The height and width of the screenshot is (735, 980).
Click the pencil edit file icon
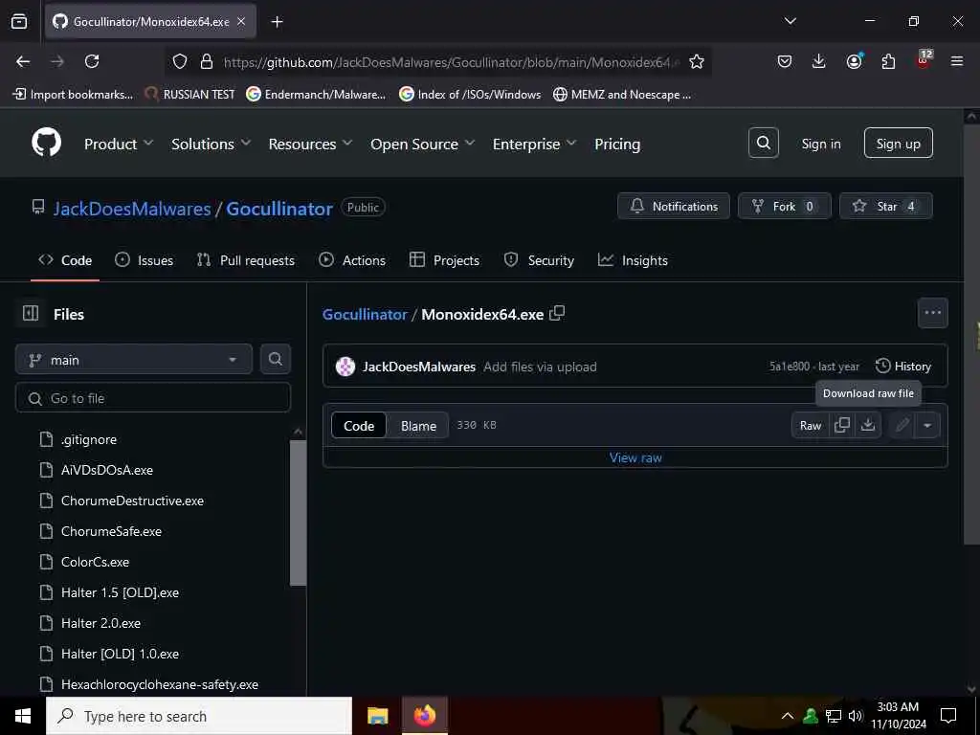(902, 425)
